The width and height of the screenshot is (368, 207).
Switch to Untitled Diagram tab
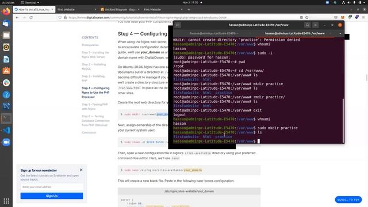tap(120, 9)
